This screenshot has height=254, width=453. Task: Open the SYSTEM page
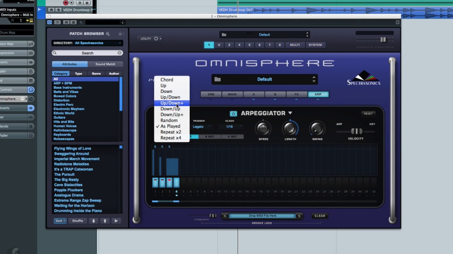pos(315,45)
